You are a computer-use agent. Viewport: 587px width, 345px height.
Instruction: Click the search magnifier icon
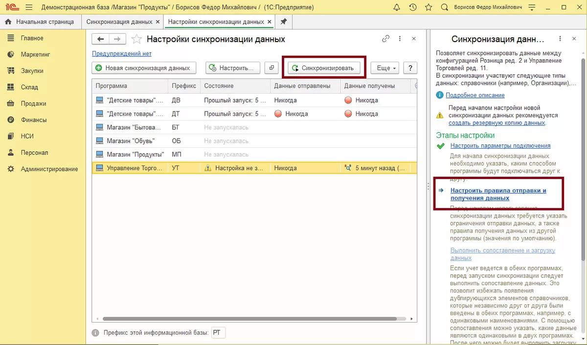(x=444, y=7)
